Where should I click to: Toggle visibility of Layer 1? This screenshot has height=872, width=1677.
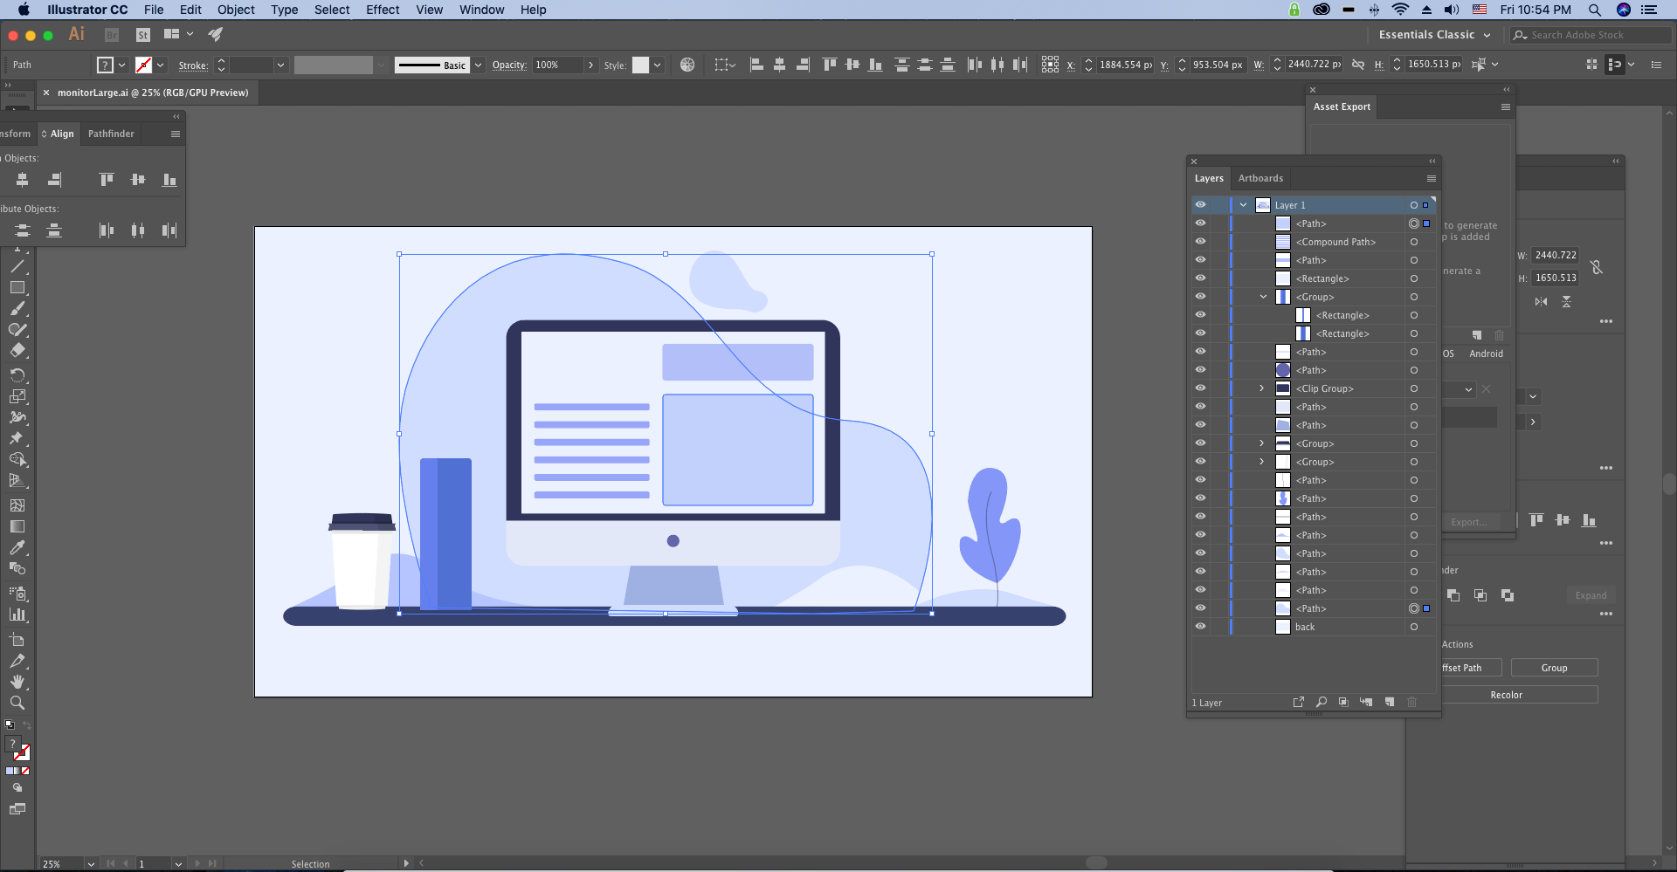click(x=1201, y=205)
